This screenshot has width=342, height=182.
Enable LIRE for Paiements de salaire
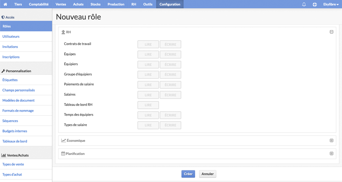click(x=148, y=85)
